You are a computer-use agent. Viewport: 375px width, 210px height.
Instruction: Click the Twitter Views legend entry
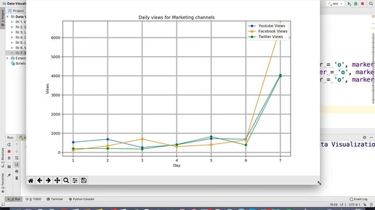click(x=265, y=37)
